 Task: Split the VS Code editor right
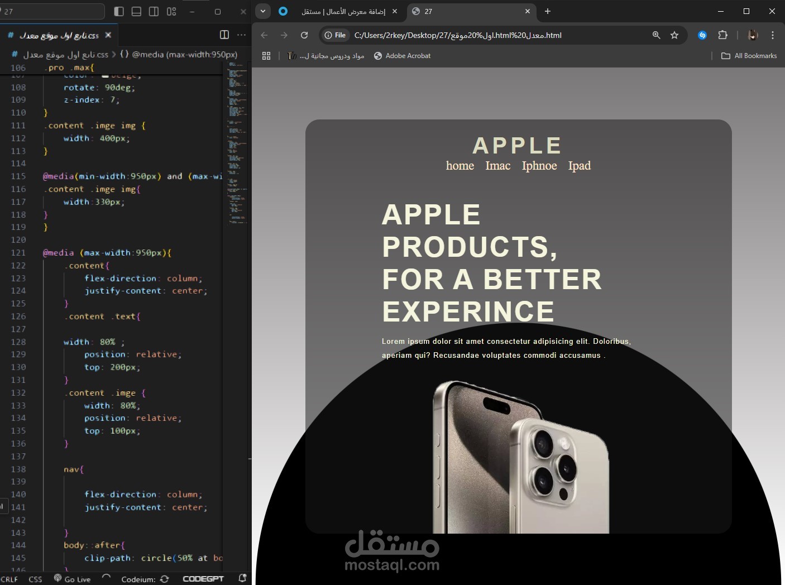(224, 35)
